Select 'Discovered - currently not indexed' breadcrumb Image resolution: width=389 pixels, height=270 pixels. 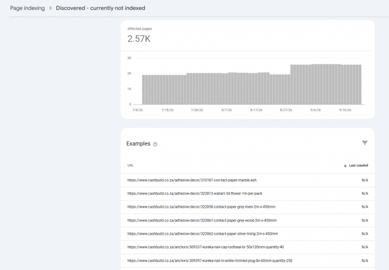coord(101,8)
